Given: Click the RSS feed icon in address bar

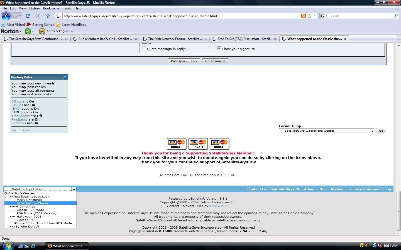Looking at the screenshot, I should [x=304, y=16].
